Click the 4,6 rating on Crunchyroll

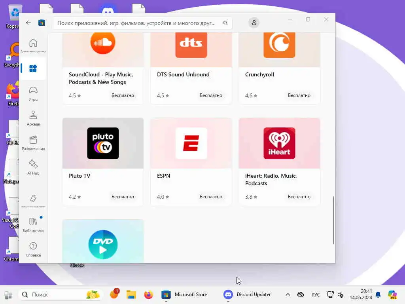[x=251, y=96]
